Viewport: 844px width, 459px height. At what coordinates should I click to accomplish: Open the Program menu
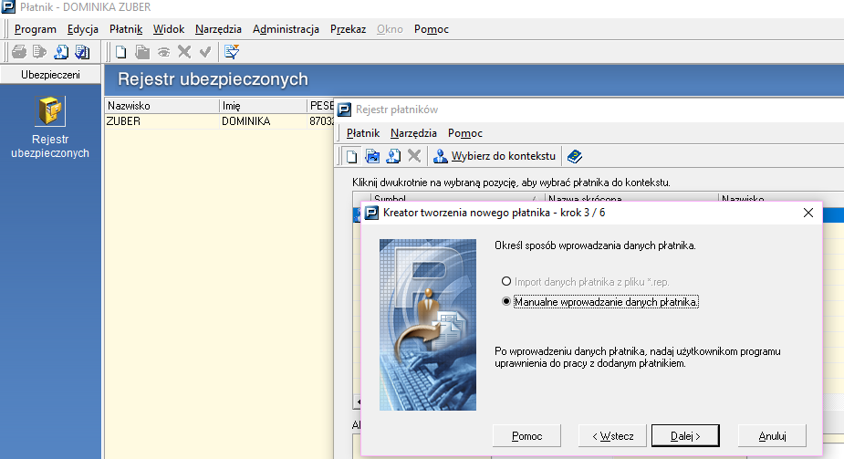(35, 29)
